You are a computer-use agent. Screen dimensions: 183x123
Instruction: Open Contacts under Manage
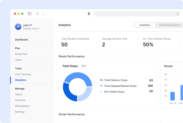(20, 100)
